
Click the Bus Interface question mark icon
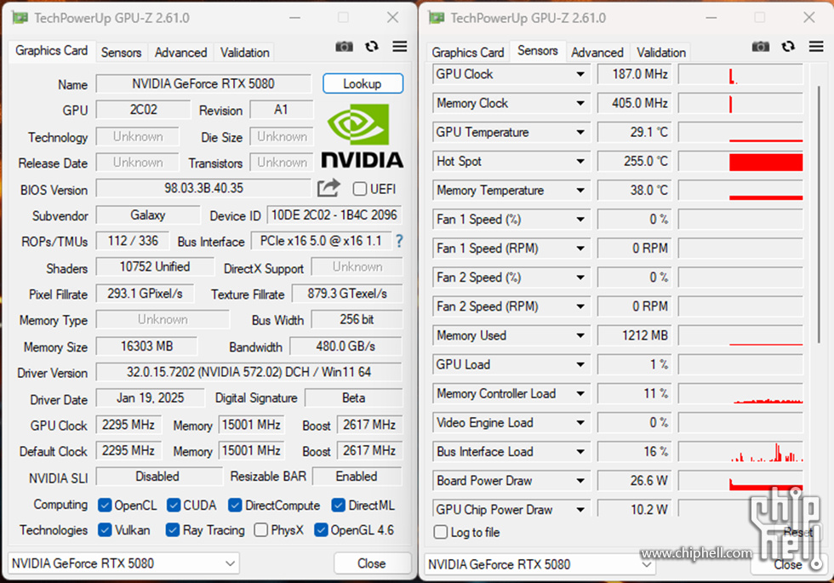pyautogui.click(x=399, y=241)
